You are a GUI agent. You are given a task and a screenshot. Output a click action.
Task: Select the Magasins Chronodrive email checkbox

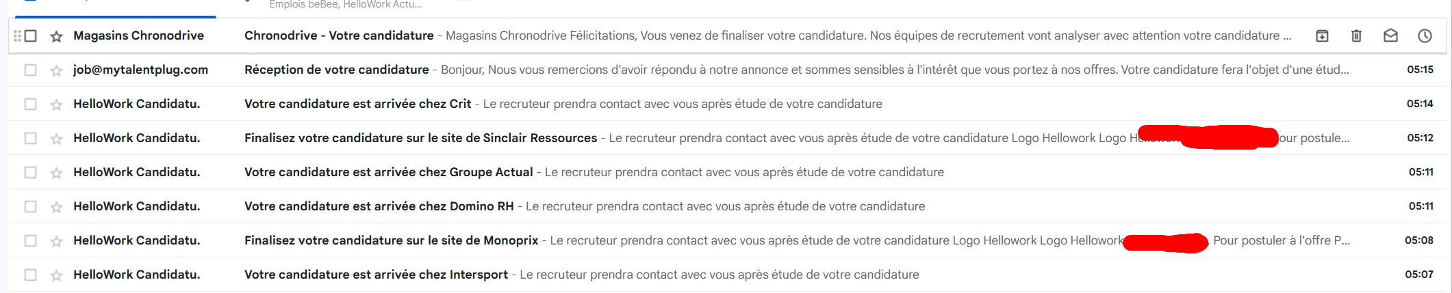point(31,36)
